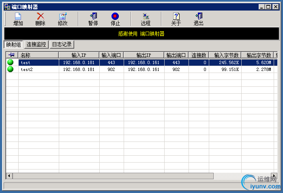Click the 99.151K input bytes cell
The image size is (283, 193).
coord(225,69)
